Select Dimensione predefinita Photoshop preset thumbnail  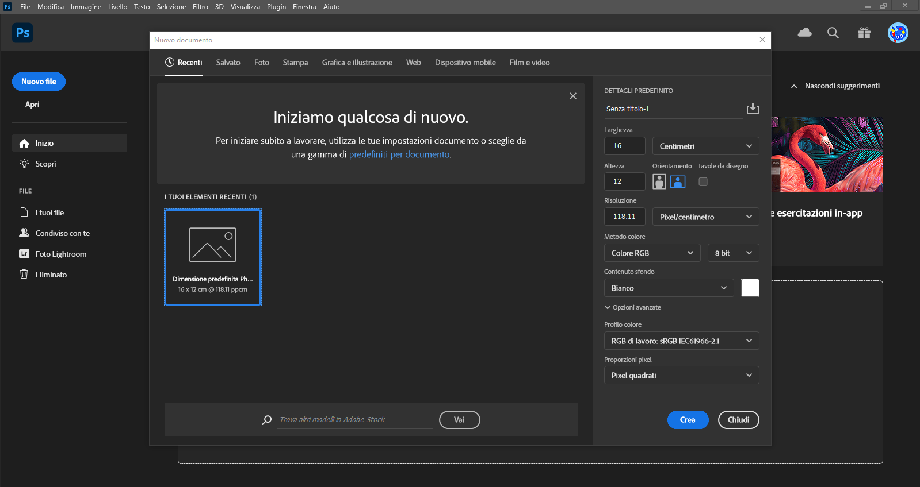[x=213, y=257]
